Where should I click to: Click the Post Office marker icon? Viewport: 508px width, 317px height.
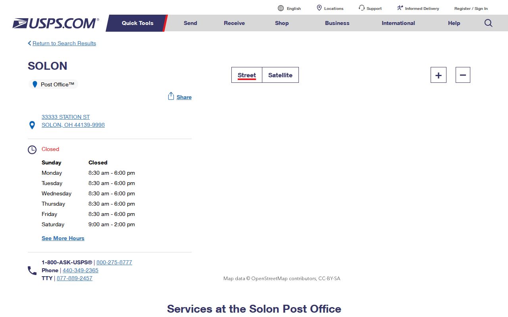point(35,84)
